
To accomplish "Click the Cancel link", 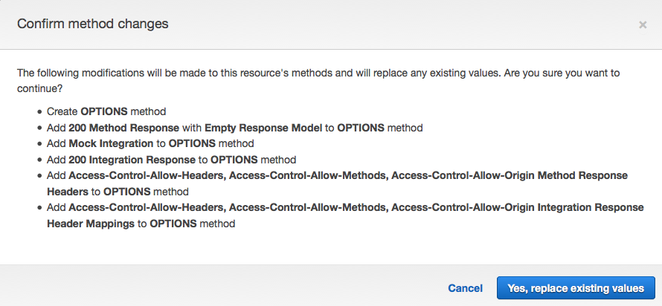I will [465, 288].
